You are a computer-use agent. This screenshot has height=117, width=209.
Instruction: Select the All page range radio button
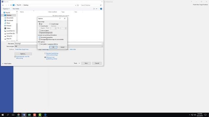(40, 24)
